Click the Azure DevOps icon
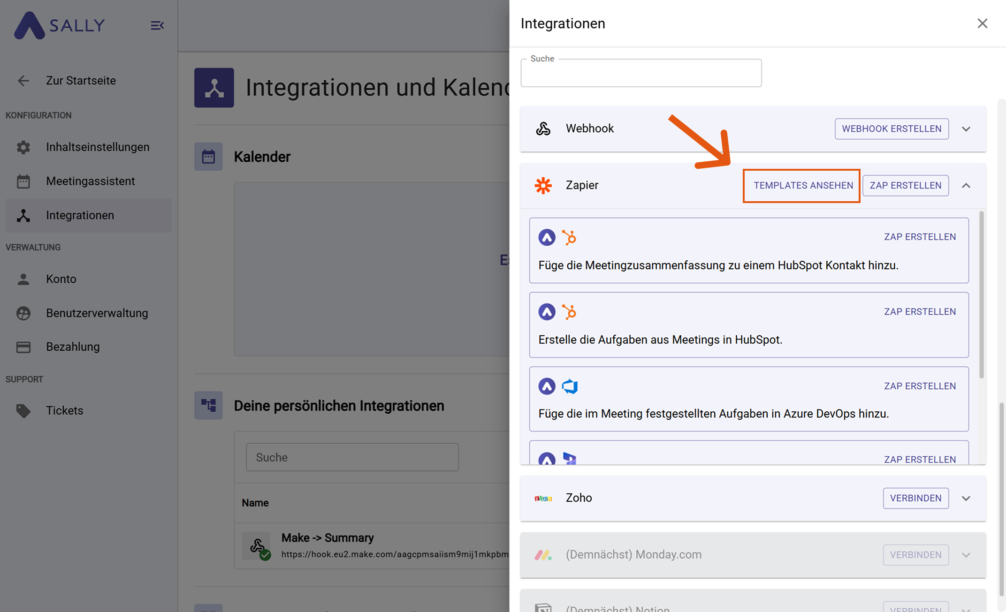This screenshot has height=612, width=1006. [570, 386]
